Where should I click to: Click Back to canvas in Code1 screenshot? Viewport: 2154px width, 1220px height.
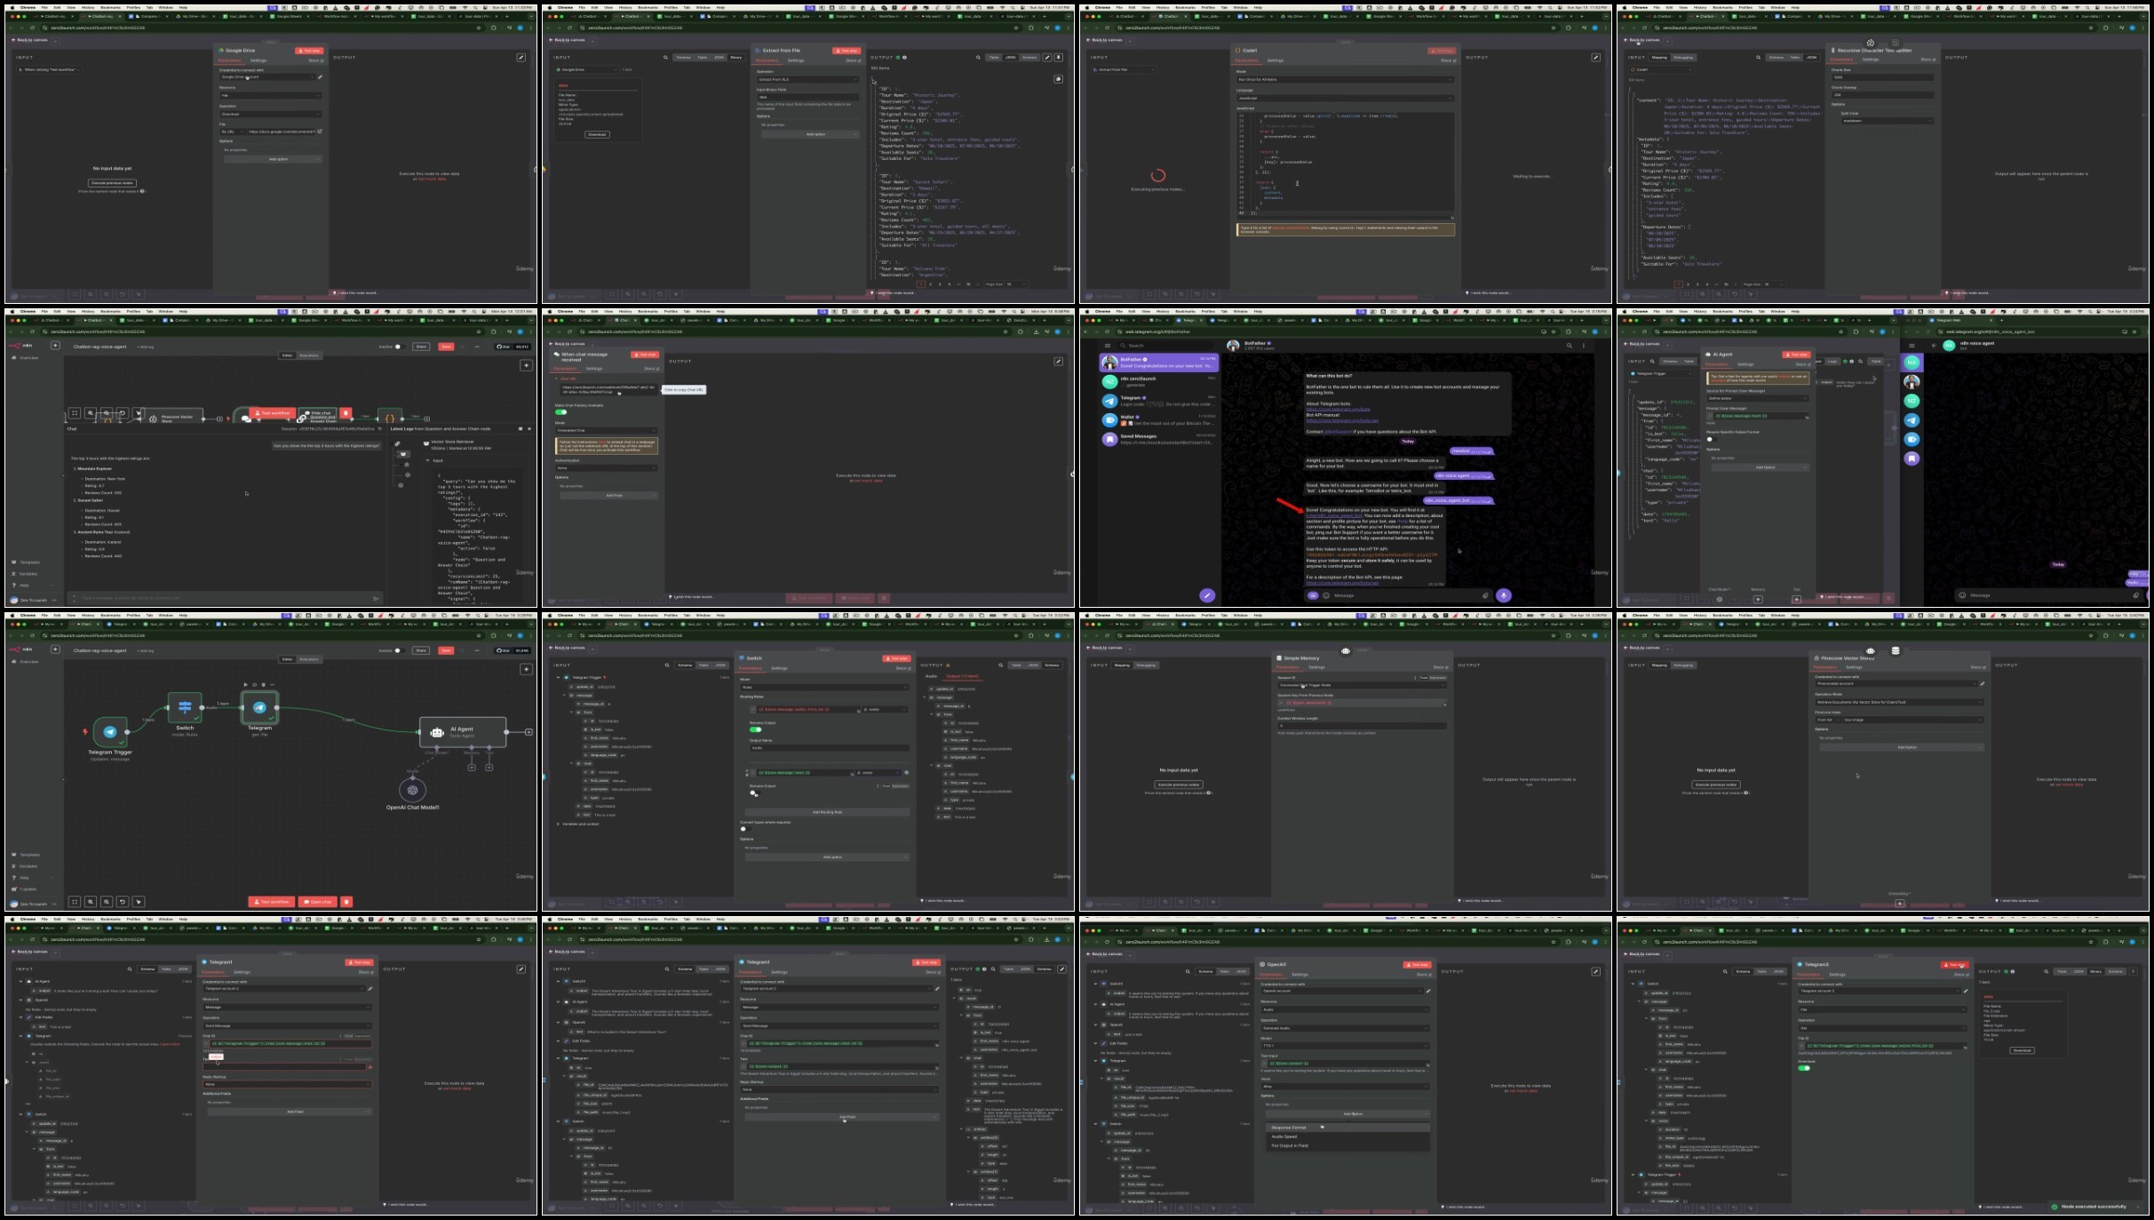(x=1102, y=40)
